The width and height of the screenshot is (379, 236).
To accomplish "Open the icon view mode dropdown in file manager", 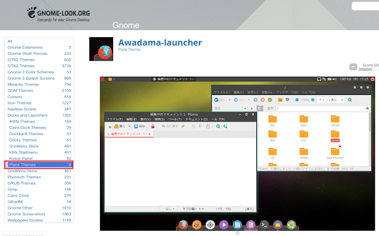I will coord(330,100).
